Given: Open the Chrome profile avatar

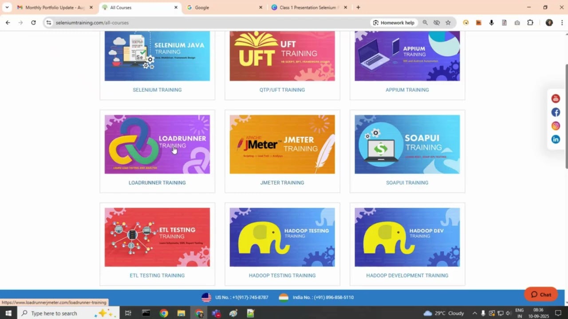Looking at the screenshot, I should pos(549,23).
